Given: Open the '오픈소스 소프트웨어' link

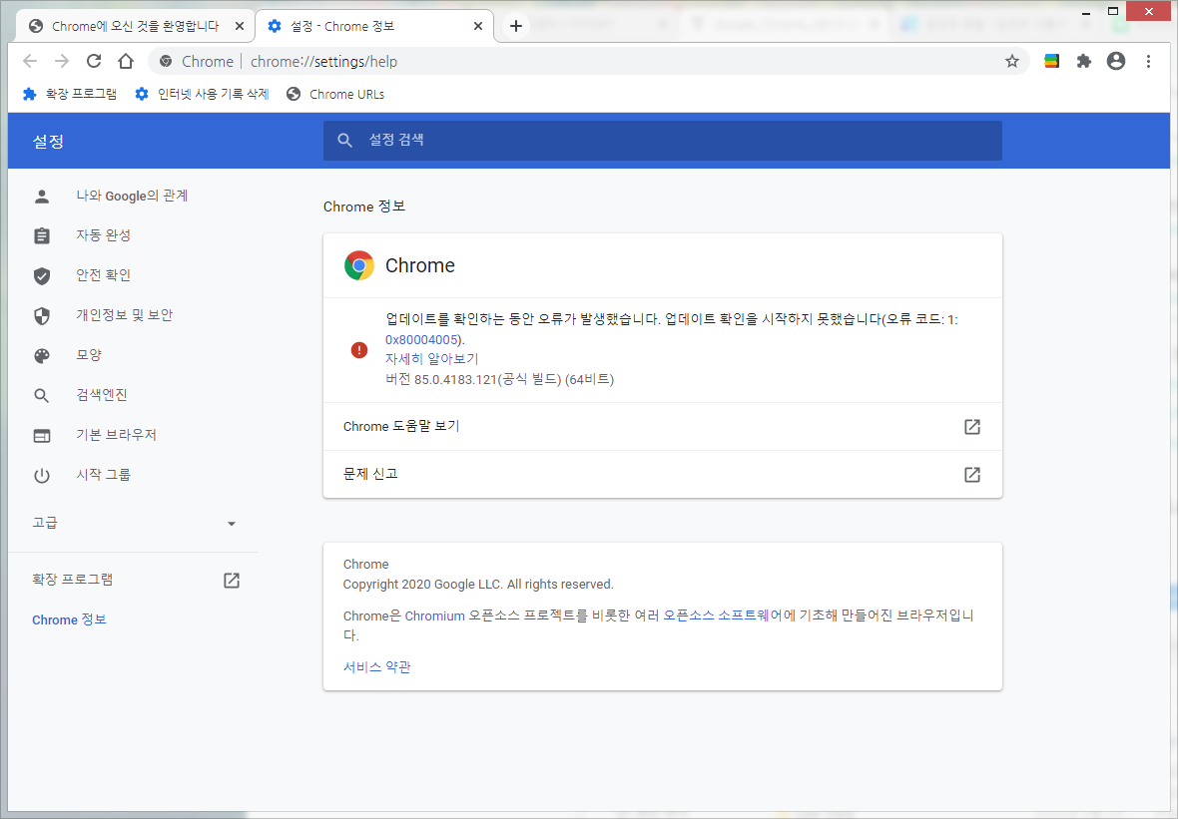Looking at the screenshot, I should 723,615.
